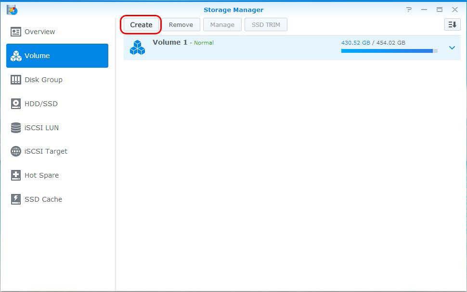Click the Manage button
Viewport: 467px width, 292px height.
222,24
